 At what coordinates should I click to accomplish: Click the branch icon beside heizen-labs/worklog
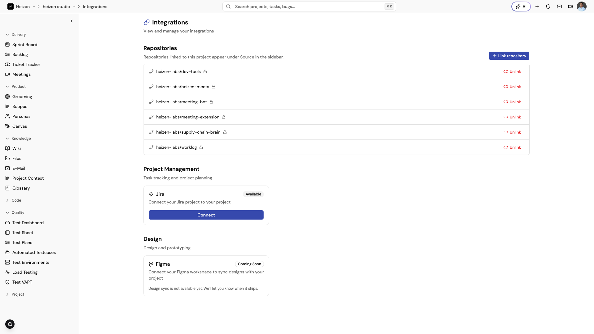click(151, 147)
